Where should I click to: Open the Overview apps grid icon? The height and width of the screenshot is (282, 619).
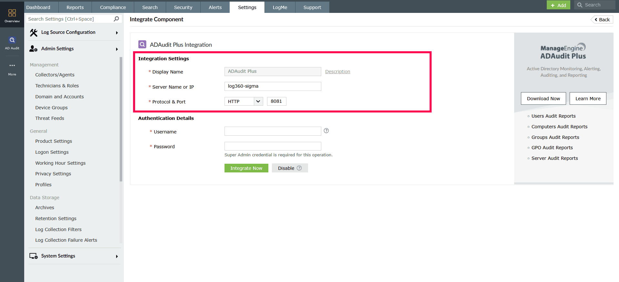12,13
